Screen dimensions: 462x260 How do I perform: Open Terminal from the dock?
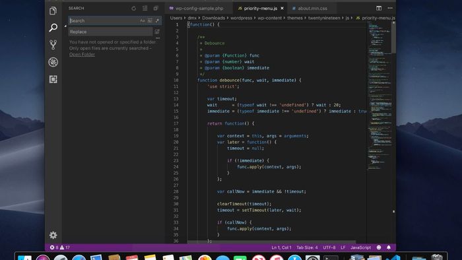coord(331,257)
